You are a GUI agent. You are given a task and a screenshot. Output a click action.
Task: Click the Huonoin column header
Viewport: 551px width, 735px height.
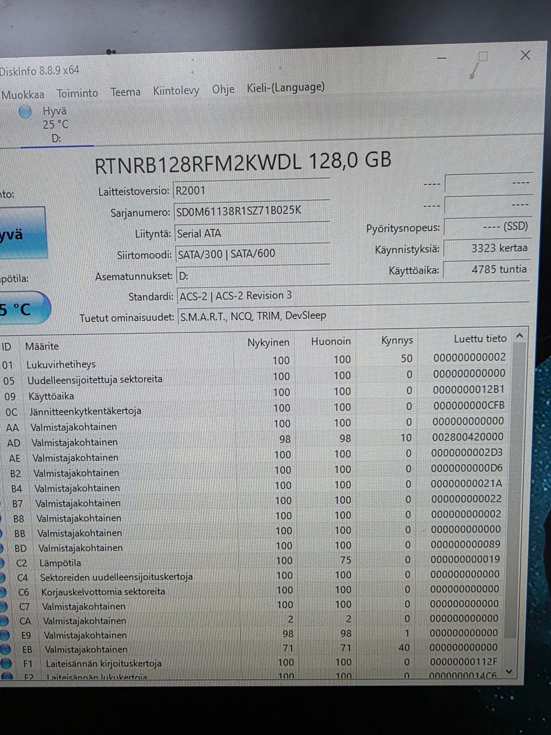point(331,341)
